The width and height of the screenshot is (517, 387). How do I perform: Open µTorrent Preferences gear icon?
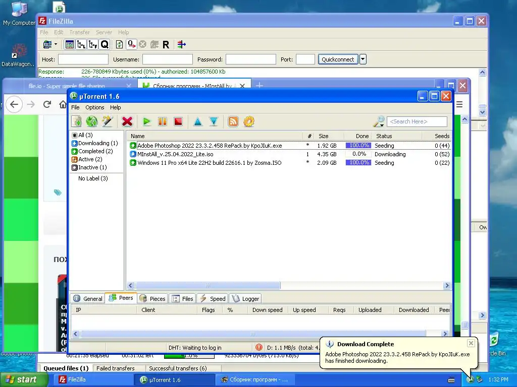pos(249,121)
